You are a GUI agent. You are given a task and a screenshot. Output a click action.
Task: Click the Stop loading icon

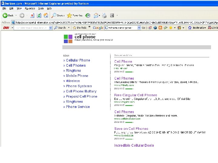(x=32, y=15)
